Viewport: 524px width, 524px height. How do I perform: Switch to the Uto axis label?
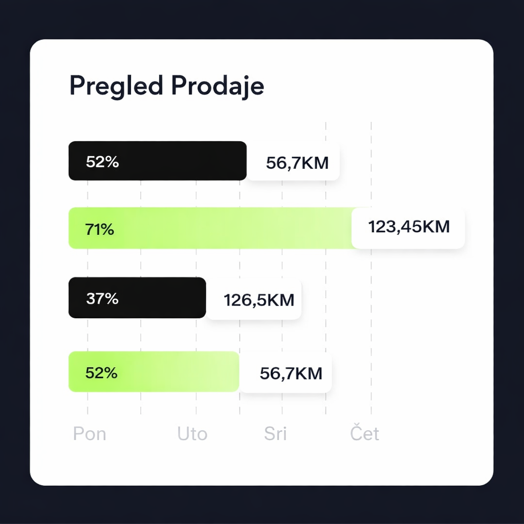(x=192, y=434)
